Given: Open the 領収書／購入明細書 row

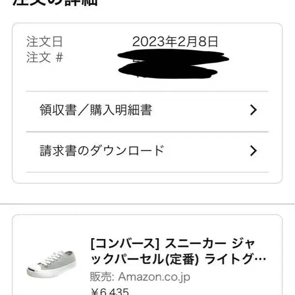Looking at the screenshot, I should [x=146, y=111].
